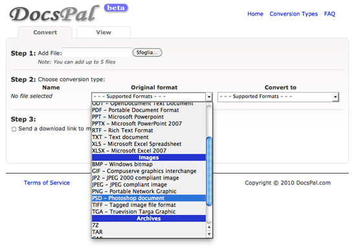Click the Add File input field
Image resolution: width=356 pixels, height=252 pixels.
click(x=97, y=52)
